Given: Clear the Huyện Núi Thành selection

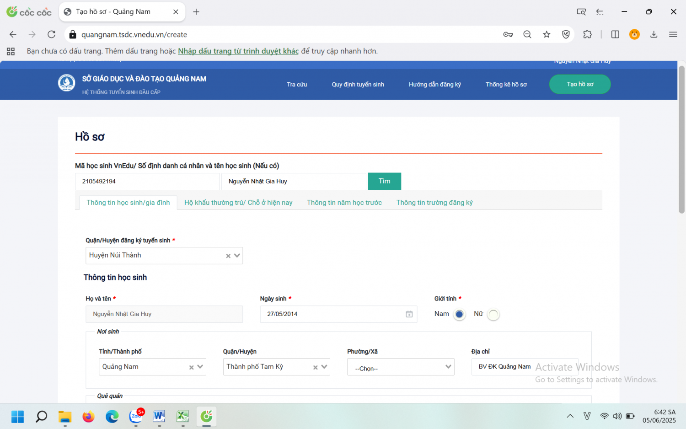Looking at the screenshot, I should (x=228, y=256).
